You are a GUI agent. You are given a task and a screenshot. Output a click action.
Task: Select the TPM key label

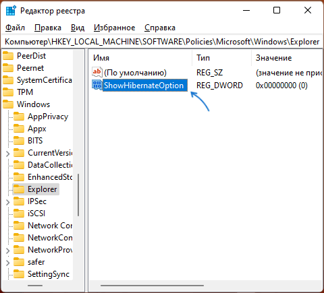[25, 92]
